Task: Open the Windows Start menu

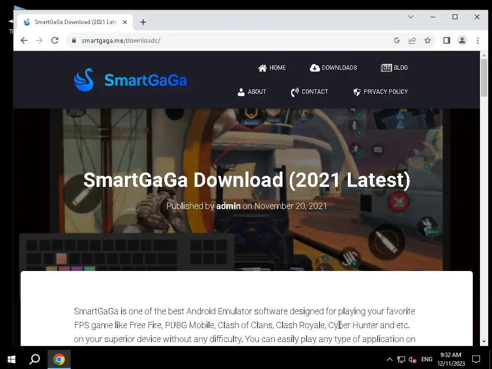Action: click(x=12, y=359)
